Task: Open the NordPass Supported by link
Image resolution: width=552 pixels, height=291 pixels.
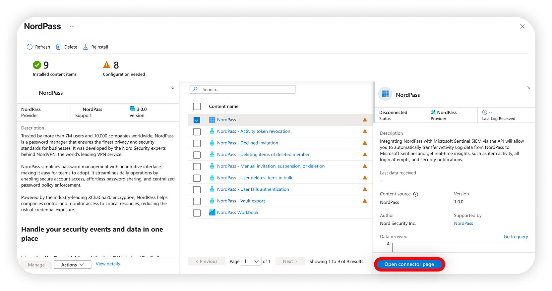Action: [x=463, y=223]
